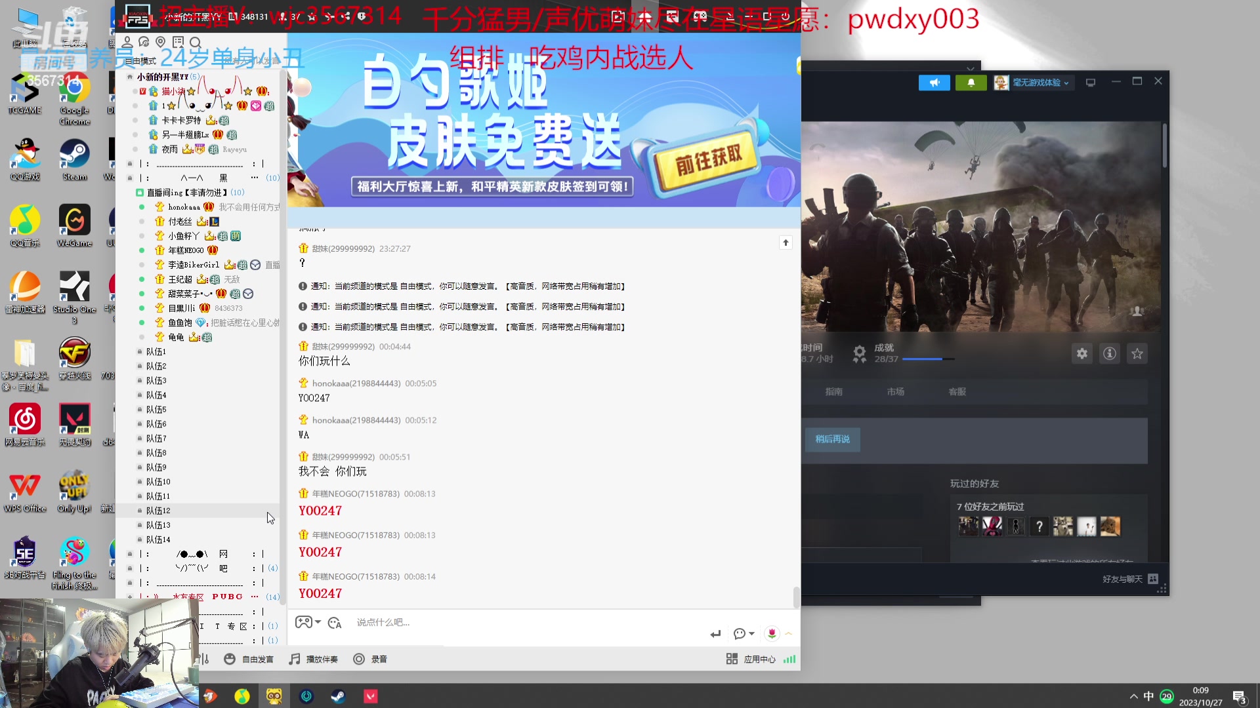Open Steam game settings gear icon
The height and width of the screenshot is (708, 1260).
click(1081, 354)
